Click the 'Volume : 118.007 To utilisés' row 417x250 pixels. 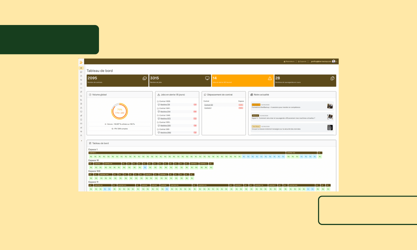[120, 124]
